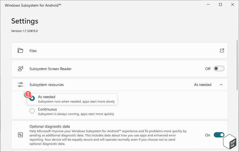Collapse the Subsystem resources chevron
This screenshot has height=152, width=239.
(x=221, y=85)
